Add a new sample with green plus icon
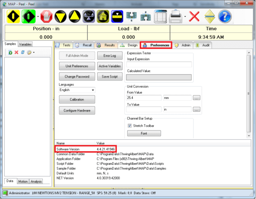 10,52
